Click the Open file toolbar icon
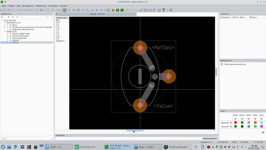The height and width of the screenshot is (150, 266). pyautogui.click(x=9, y=10)
